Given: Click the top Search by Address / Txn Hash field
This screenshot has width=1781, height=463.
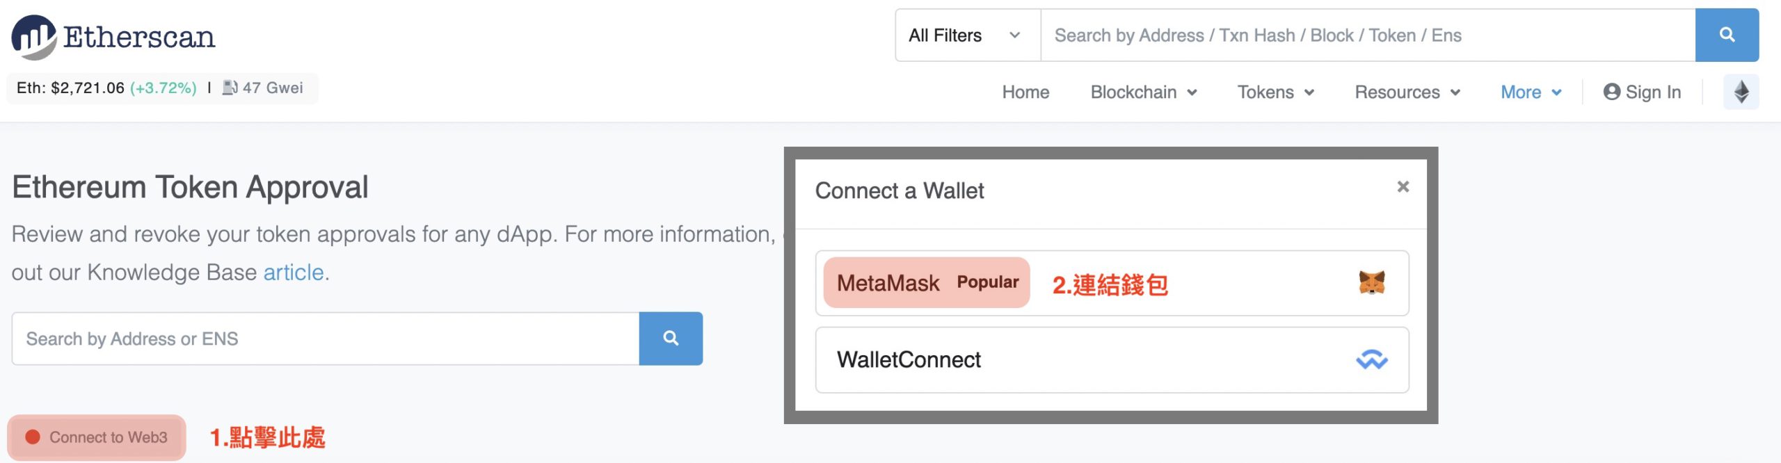Looking at the screenshot, I should [x=1367, y=35].
